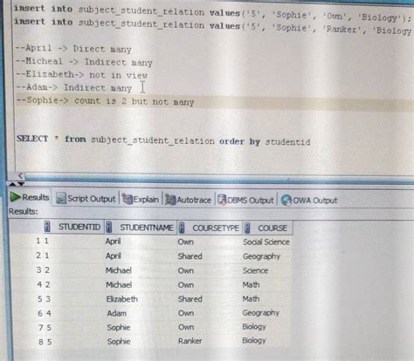This screenshot has height=361, width=414.
Task: Select the 'Elizabeth' student name cell
Action: (122, 299)
